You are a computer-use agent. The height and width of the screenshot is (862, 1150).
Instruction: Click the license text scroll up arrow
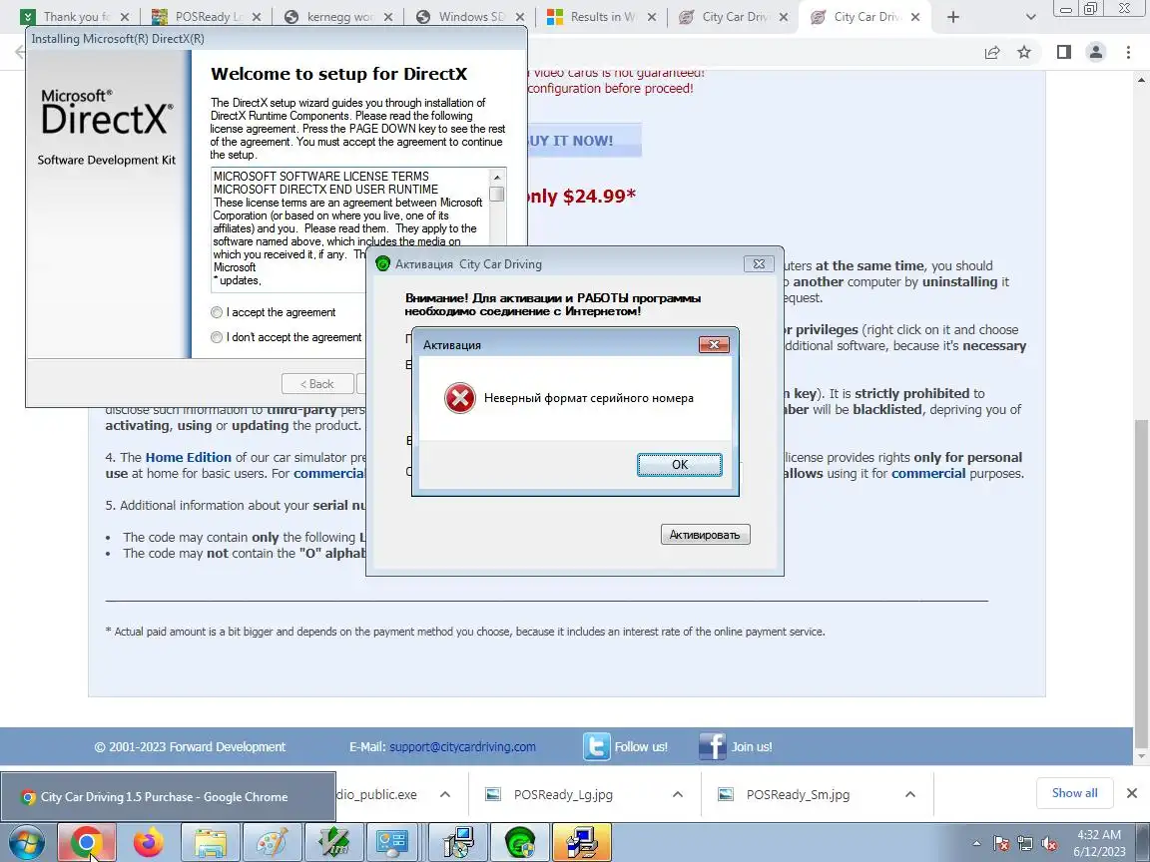click(497, 178)
